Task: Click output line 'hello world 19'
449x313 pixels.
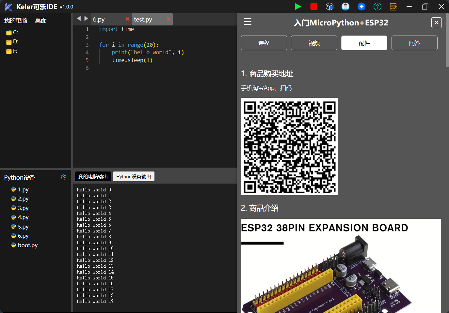Action: 95,301
